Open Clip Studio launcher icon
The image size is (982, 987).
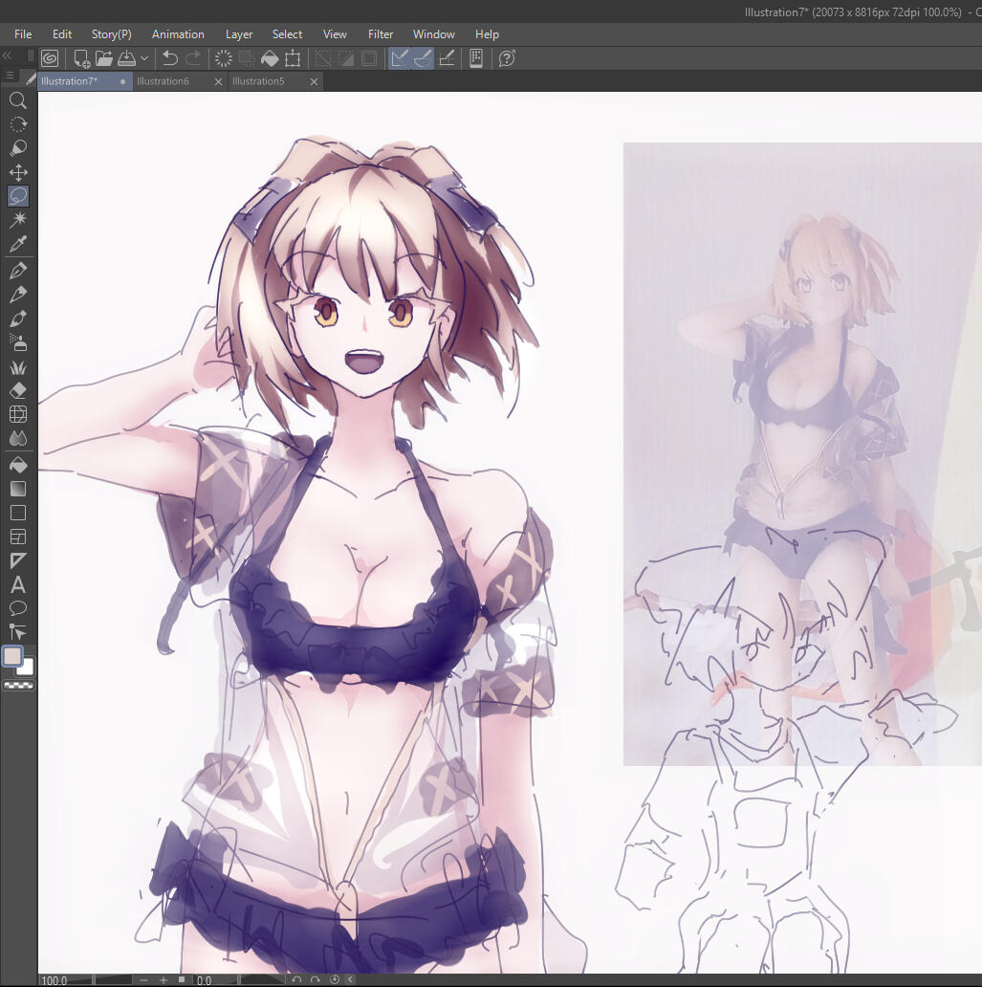point(50,58)
